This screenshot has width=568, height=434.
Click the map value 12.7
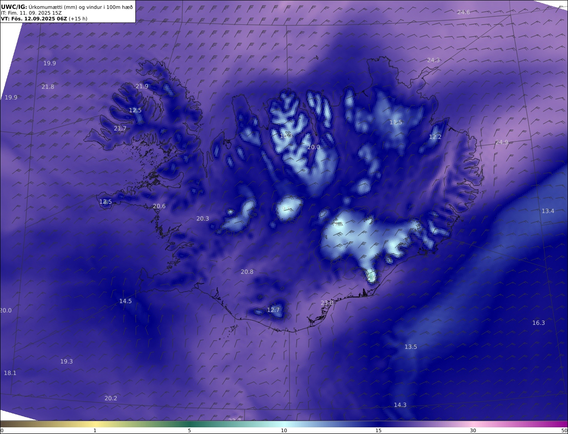[273, 310]
